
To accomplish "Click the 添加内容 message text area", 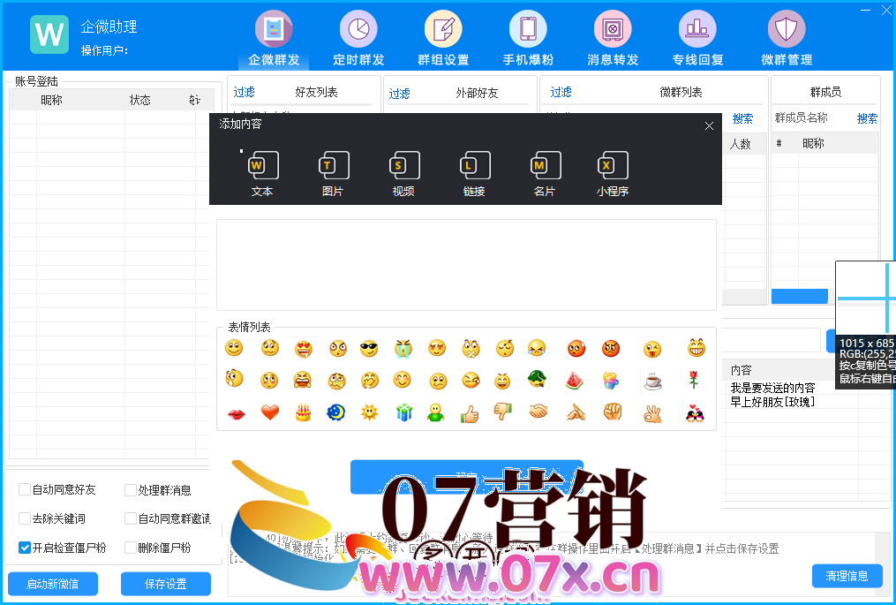I will (466, 265).
